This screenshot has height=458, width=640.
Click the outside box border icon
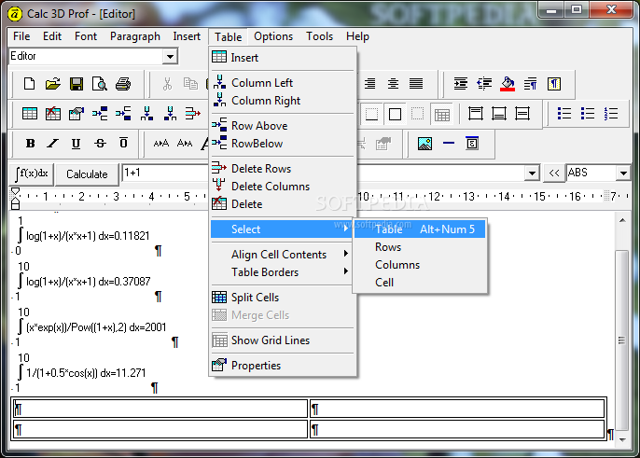pyautogui.click(x=396, y=114)
